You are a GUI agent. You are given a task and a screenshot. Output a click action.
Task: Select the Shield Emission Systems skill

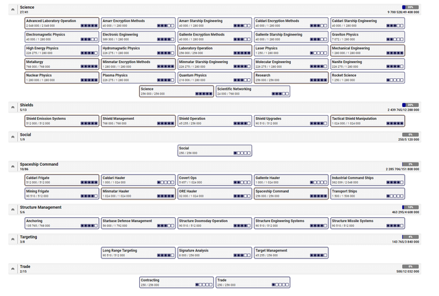pos(62,121)
